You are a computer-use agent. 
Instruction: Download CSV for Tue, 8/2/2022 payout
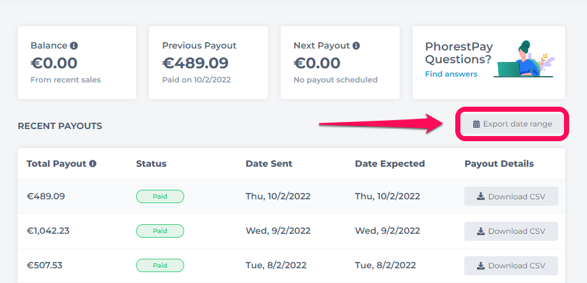[511, 265]
